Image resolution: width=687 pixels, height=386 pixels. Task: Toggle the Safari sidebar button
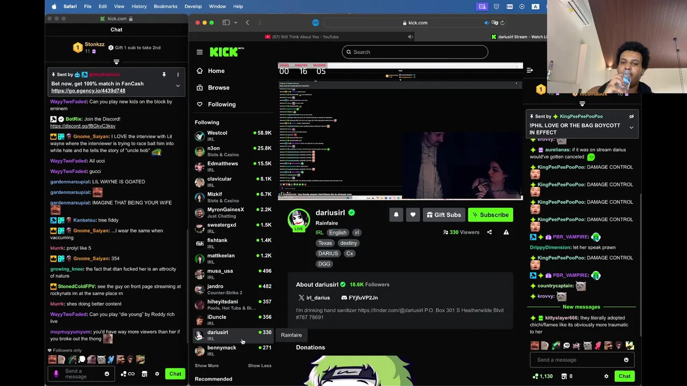226,23
